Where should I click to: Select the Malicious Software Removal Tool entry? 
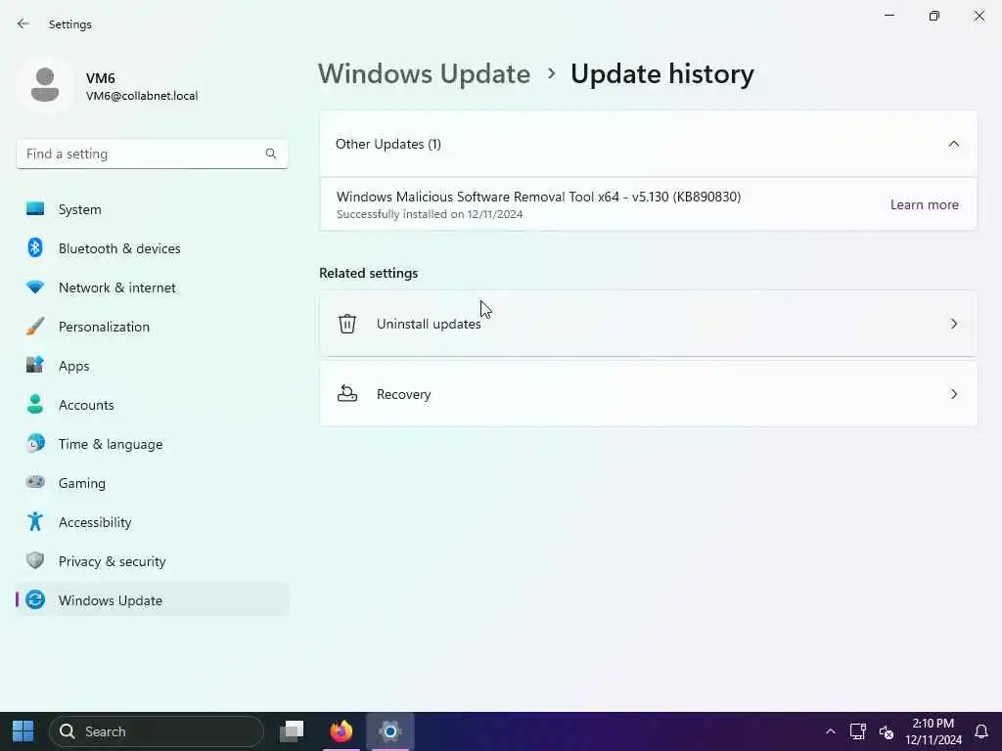tap(648, 204)
